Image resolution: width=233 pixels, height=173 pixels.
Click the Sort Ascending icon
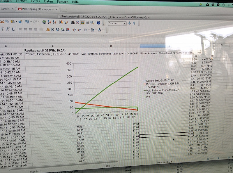(50, 22)
